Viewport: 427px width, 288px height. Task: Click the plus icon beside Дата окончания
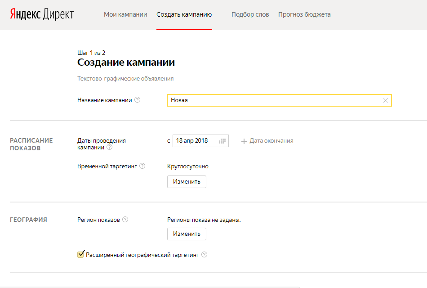click(x=244, y=141)
